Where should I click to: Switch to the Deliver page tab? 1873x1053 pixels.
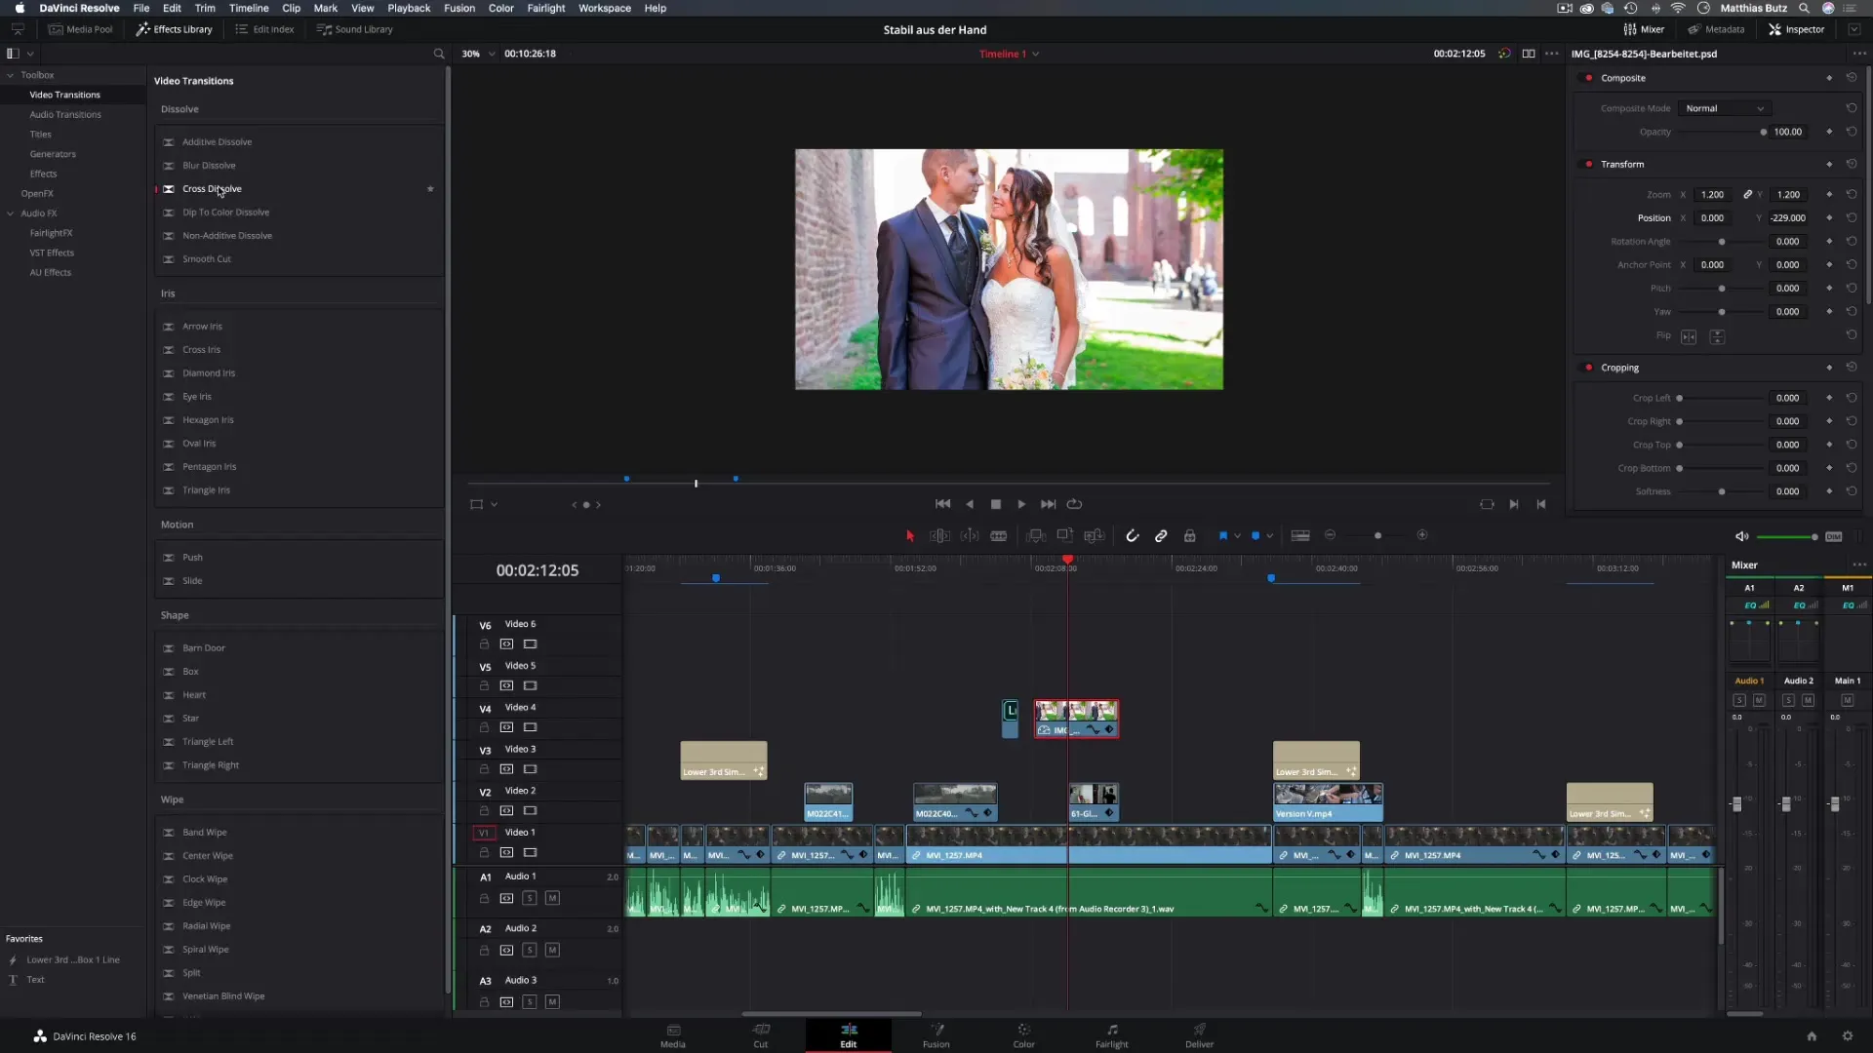tap(1199, 1035)
